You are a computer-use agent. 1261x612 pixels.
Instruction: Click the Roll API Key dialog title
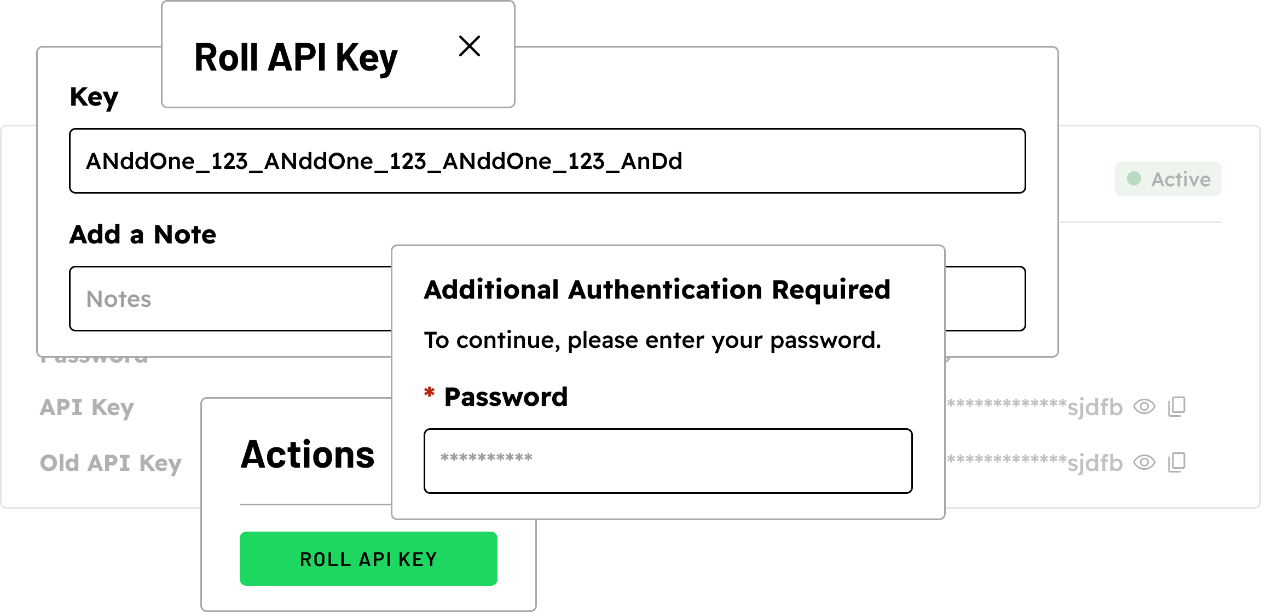tap(296, 58)
